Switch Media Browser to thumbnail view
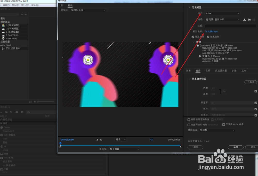This screenshot has width=258, height=176. 35,102
